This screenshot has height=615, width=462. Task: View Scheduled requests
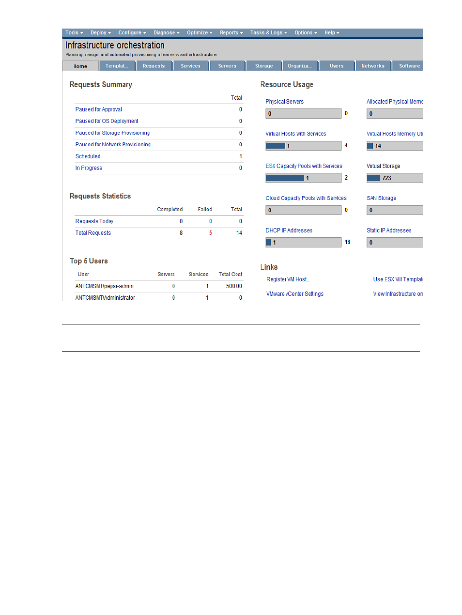tap(88, 156)
